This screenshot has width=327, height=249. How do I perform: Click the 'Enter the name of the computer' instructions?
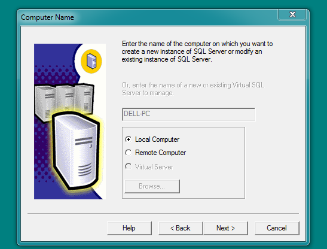(197, 51)
